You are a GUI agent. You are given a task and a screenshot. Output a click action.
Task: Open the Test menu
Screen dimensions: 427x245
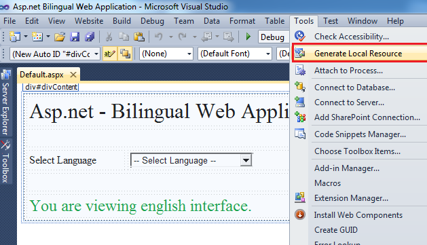[x=331, y=21]
